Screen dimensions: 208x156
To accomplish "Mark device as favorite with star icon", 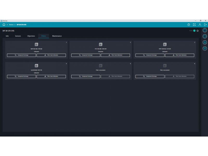I will point(198,31).
